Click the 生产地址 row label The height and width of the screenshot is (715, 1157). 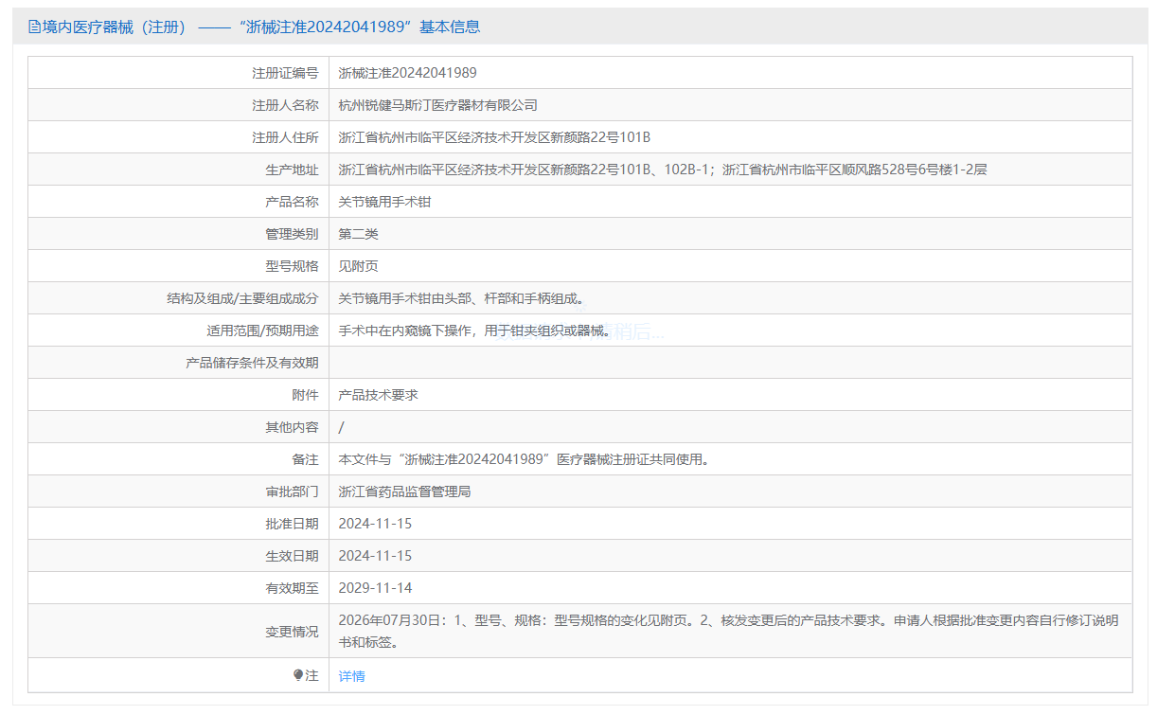coord(292,170)
